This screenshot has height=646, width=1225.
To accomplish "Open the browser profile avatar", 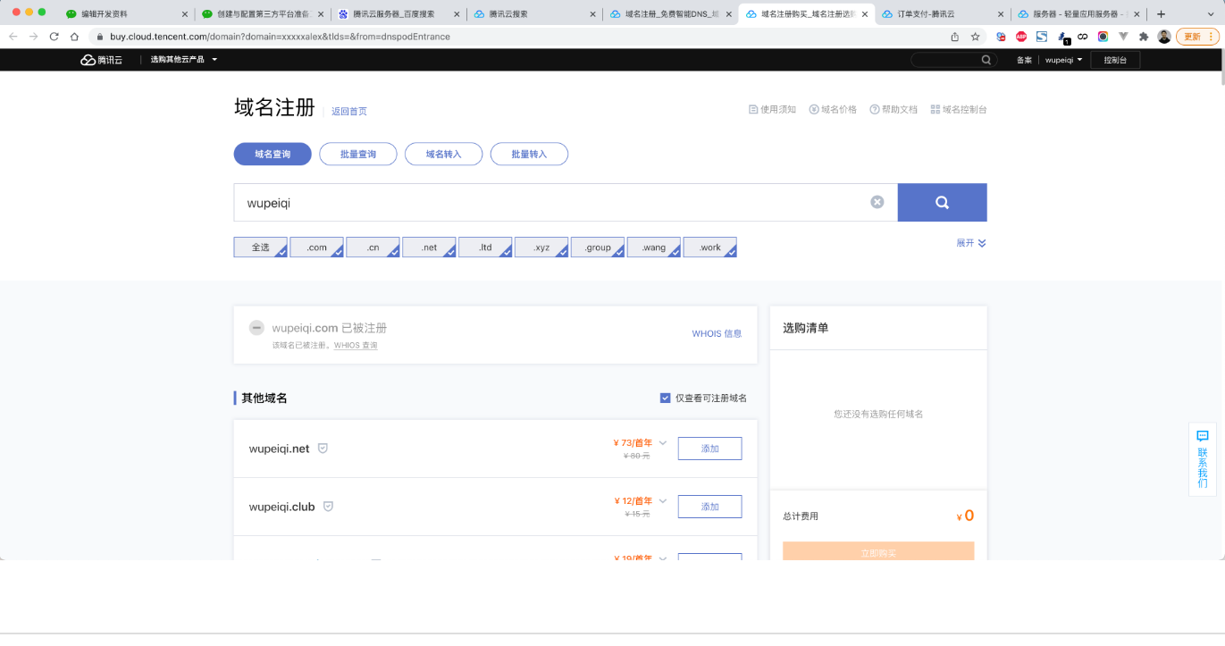I will 1164,37.
